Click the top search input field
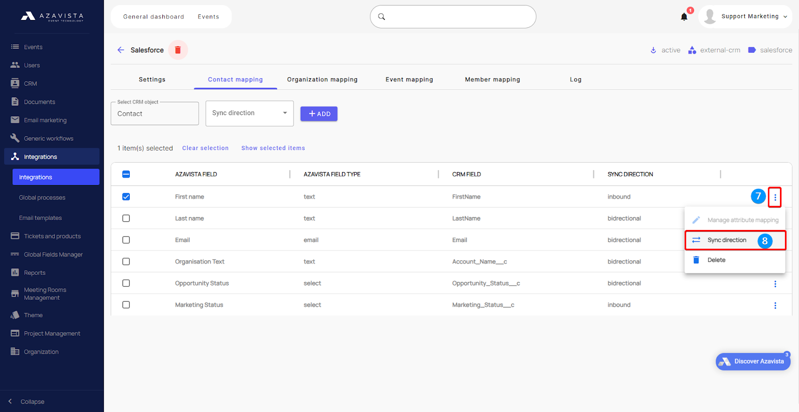Image resolution: width=799 pixels, height=412 pixels. click(453, 17)
